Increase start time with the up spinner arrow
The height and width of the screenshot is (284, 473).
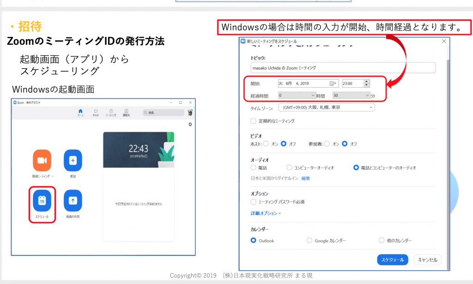[x=366, y=82]
